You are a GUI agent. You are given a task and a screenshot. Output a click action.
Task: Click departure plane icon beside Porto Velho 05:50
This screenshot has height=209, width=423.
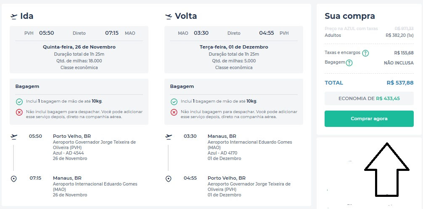[x=14, y=136]
